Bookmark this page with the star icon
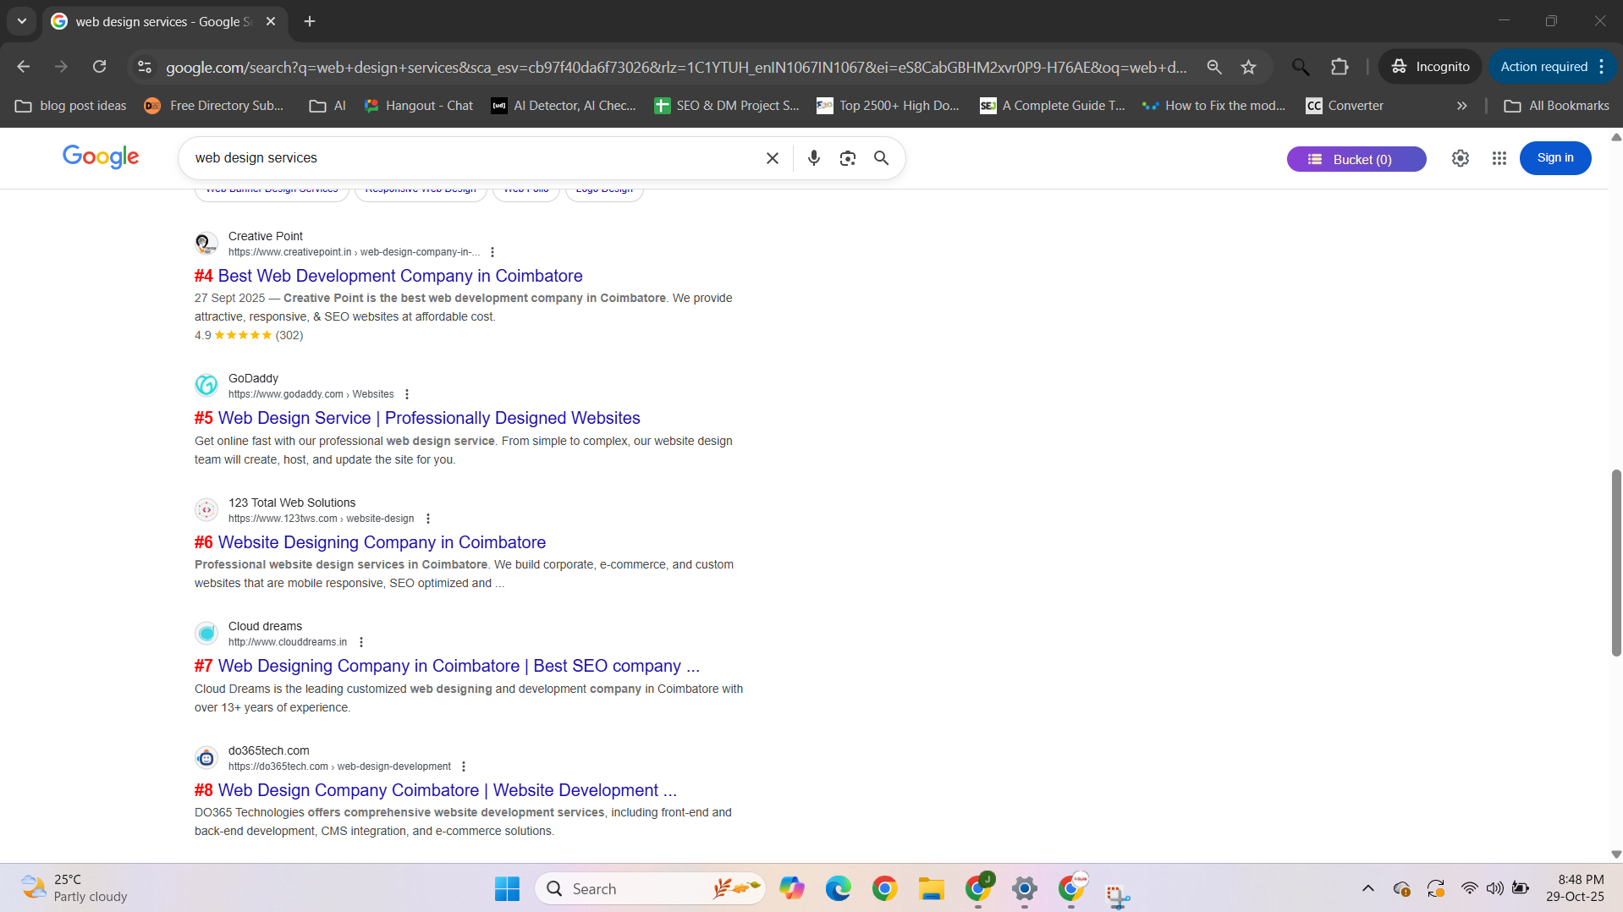1623x912 pixels. pyautogui.click(x=1248, y=67)
